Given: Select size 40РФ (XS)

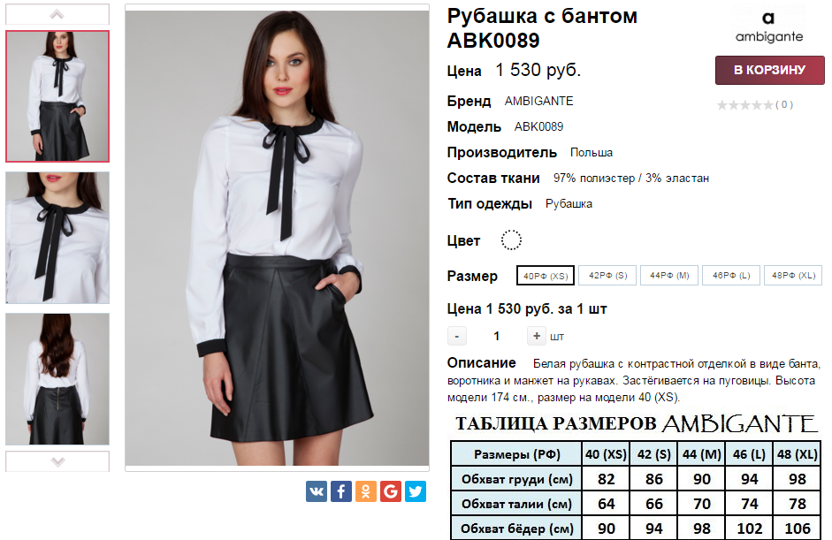Looking at the screenshot, I should pos(546,276).
